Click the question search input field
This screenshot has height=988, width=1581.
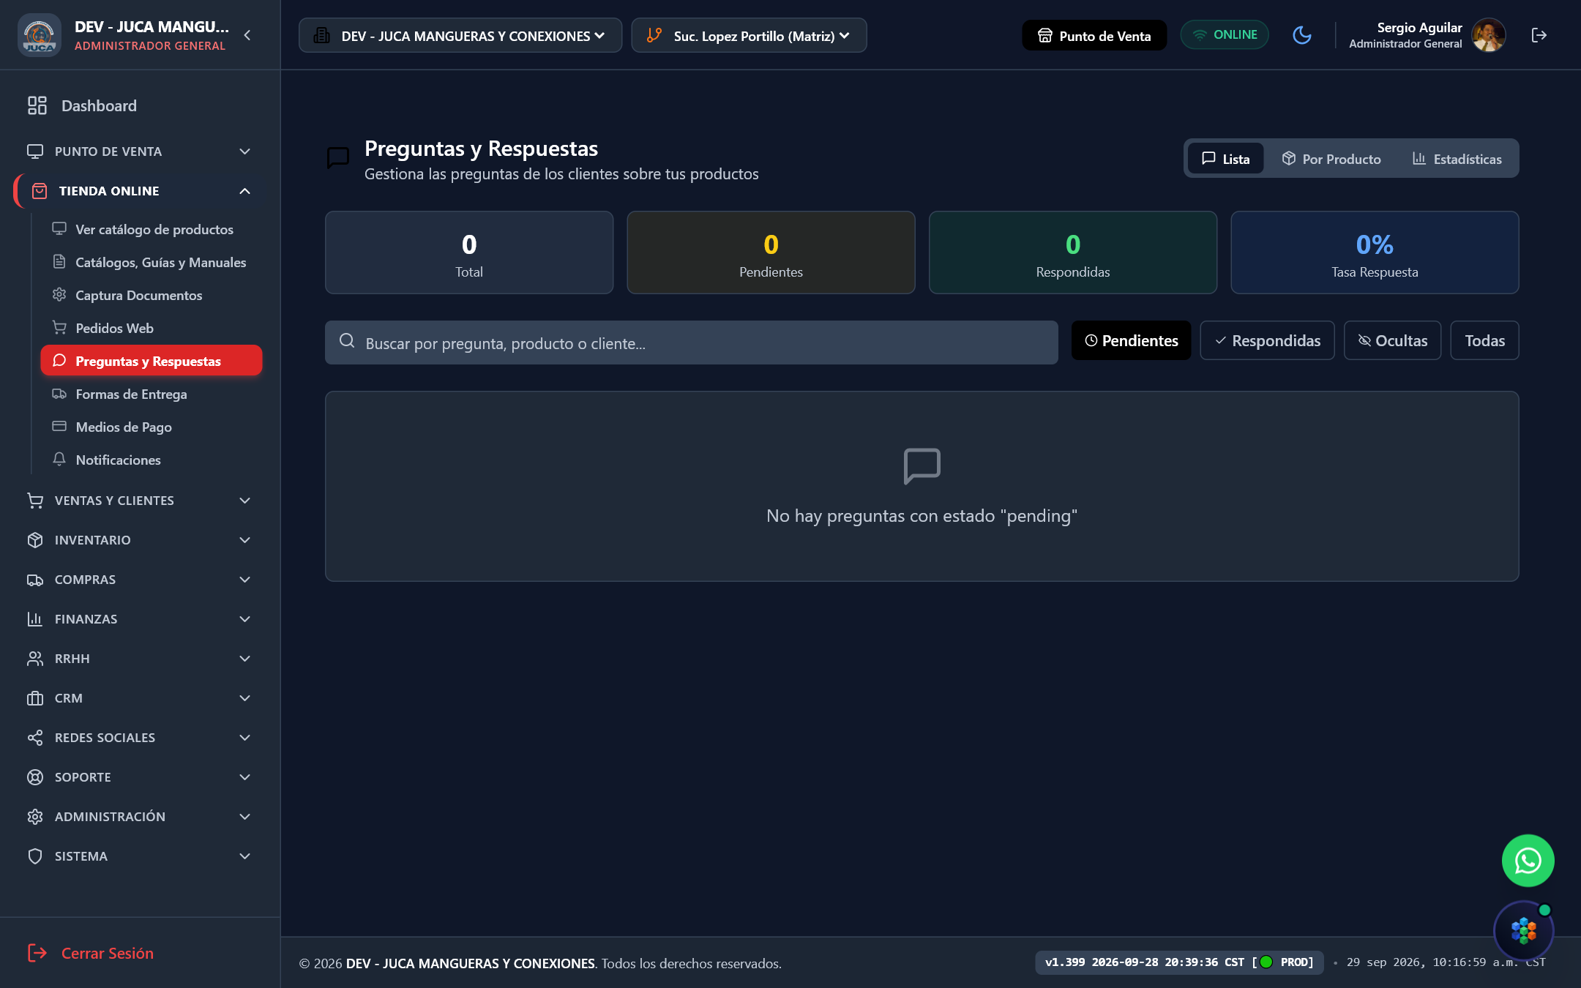[x=692, y=343]
